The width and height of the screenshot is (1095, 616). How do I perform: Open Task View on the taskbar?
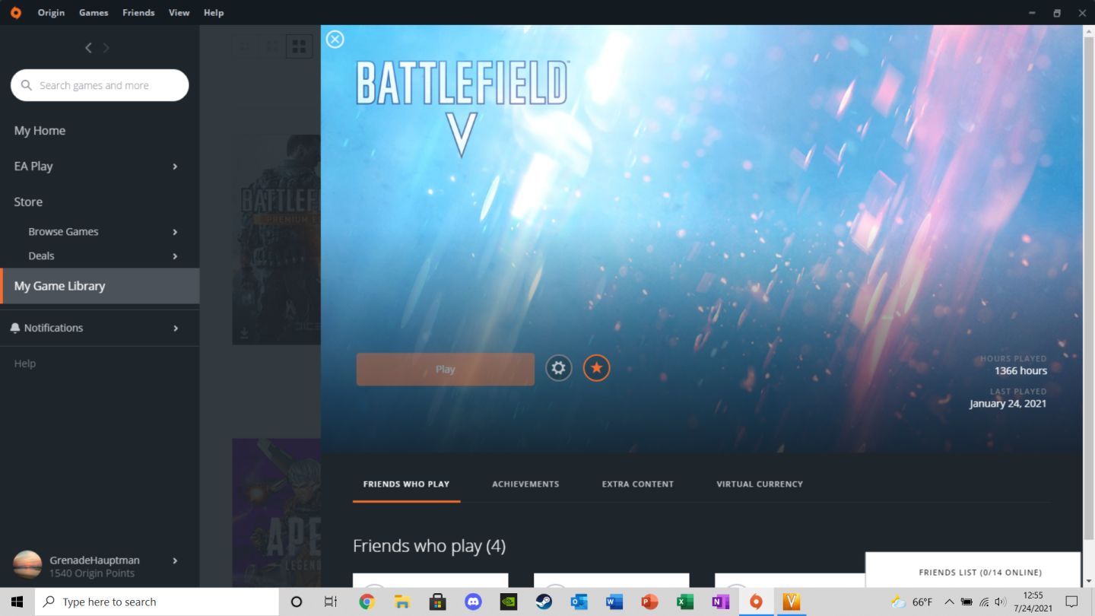(331, 602)
